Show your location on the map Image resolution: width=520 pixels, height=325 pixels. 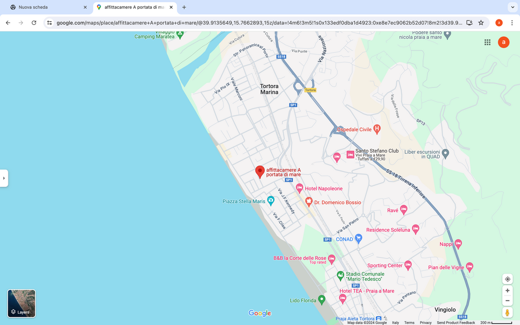tap(507, 279)
